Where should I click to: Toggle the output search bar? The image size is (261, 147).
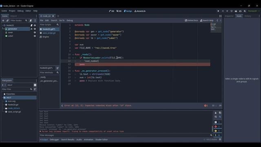(220, 117)
